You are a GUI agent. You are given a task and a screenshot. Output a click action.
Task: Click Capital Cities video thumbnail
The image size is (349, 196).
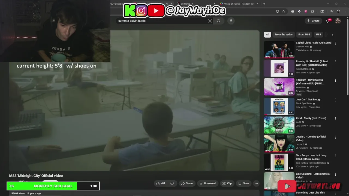click(x=279, y=50)
